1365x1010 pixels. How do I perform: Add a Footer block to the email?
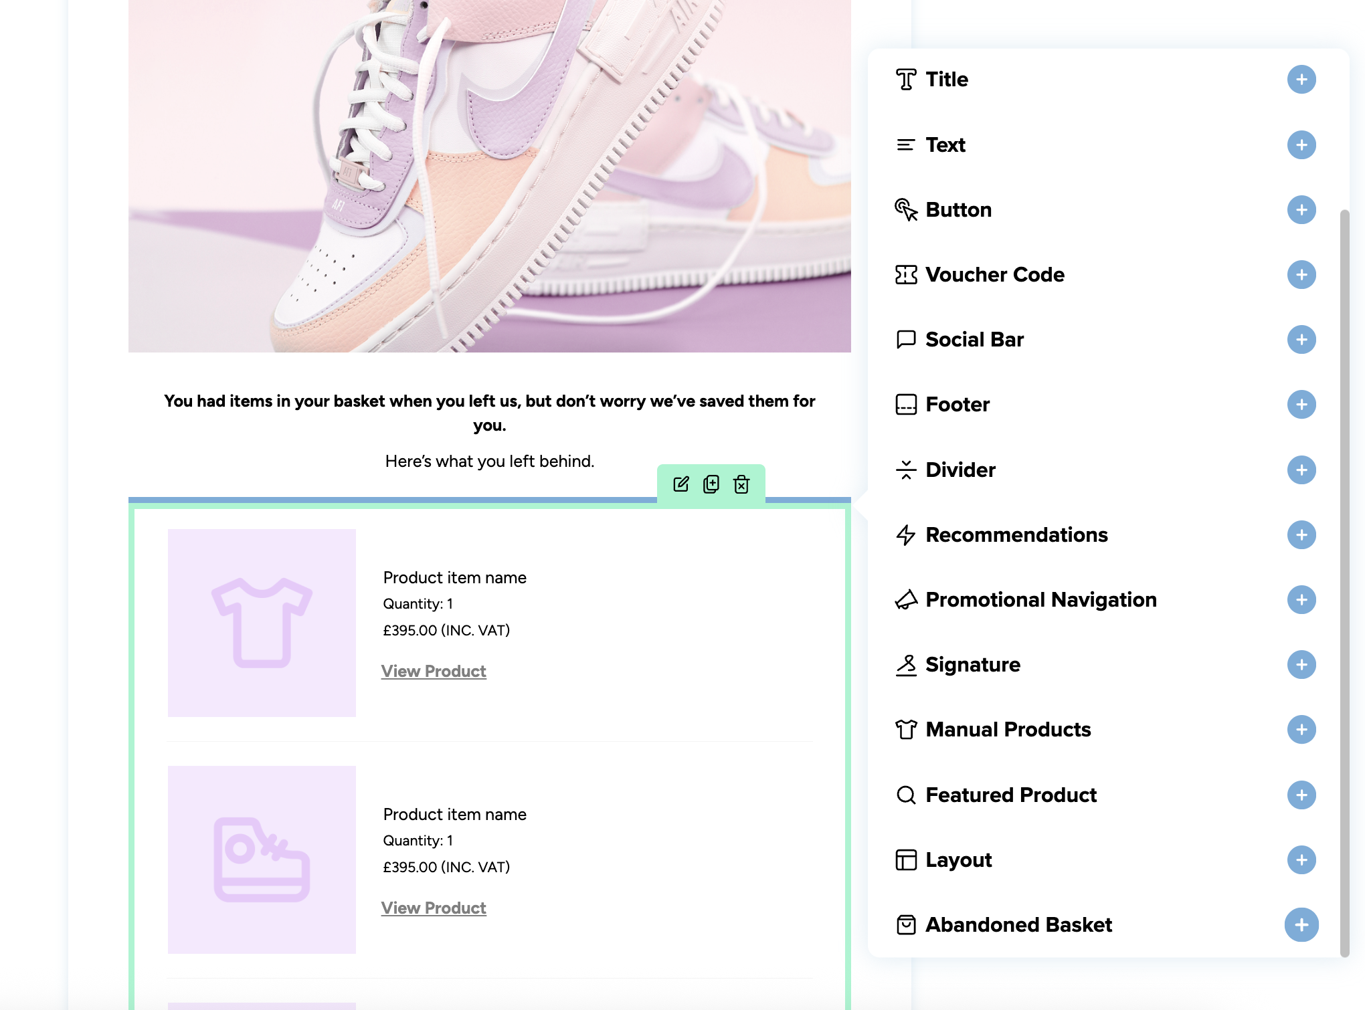[x=1302, y=404]
